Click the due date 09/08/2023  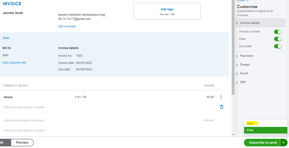pos(84,69)
